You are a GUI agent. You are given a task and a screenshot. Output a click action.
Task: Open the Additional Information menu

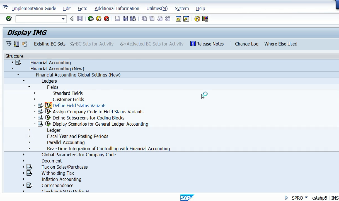(x=117, y=8)
